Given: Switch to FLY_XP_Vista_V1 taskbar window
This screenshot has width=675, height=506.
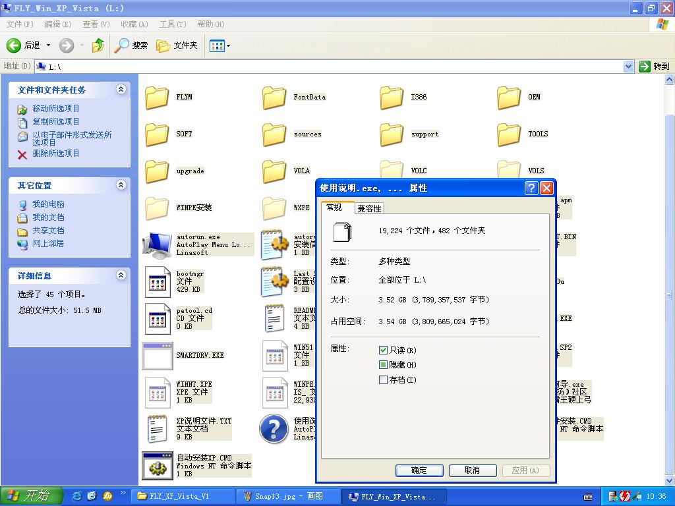Looking at the screenshot, I should tap(183, 497).
